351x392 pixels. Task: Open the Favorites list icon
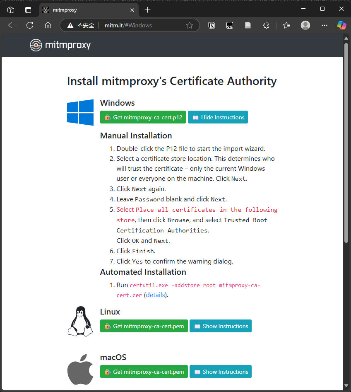[286, 25]
